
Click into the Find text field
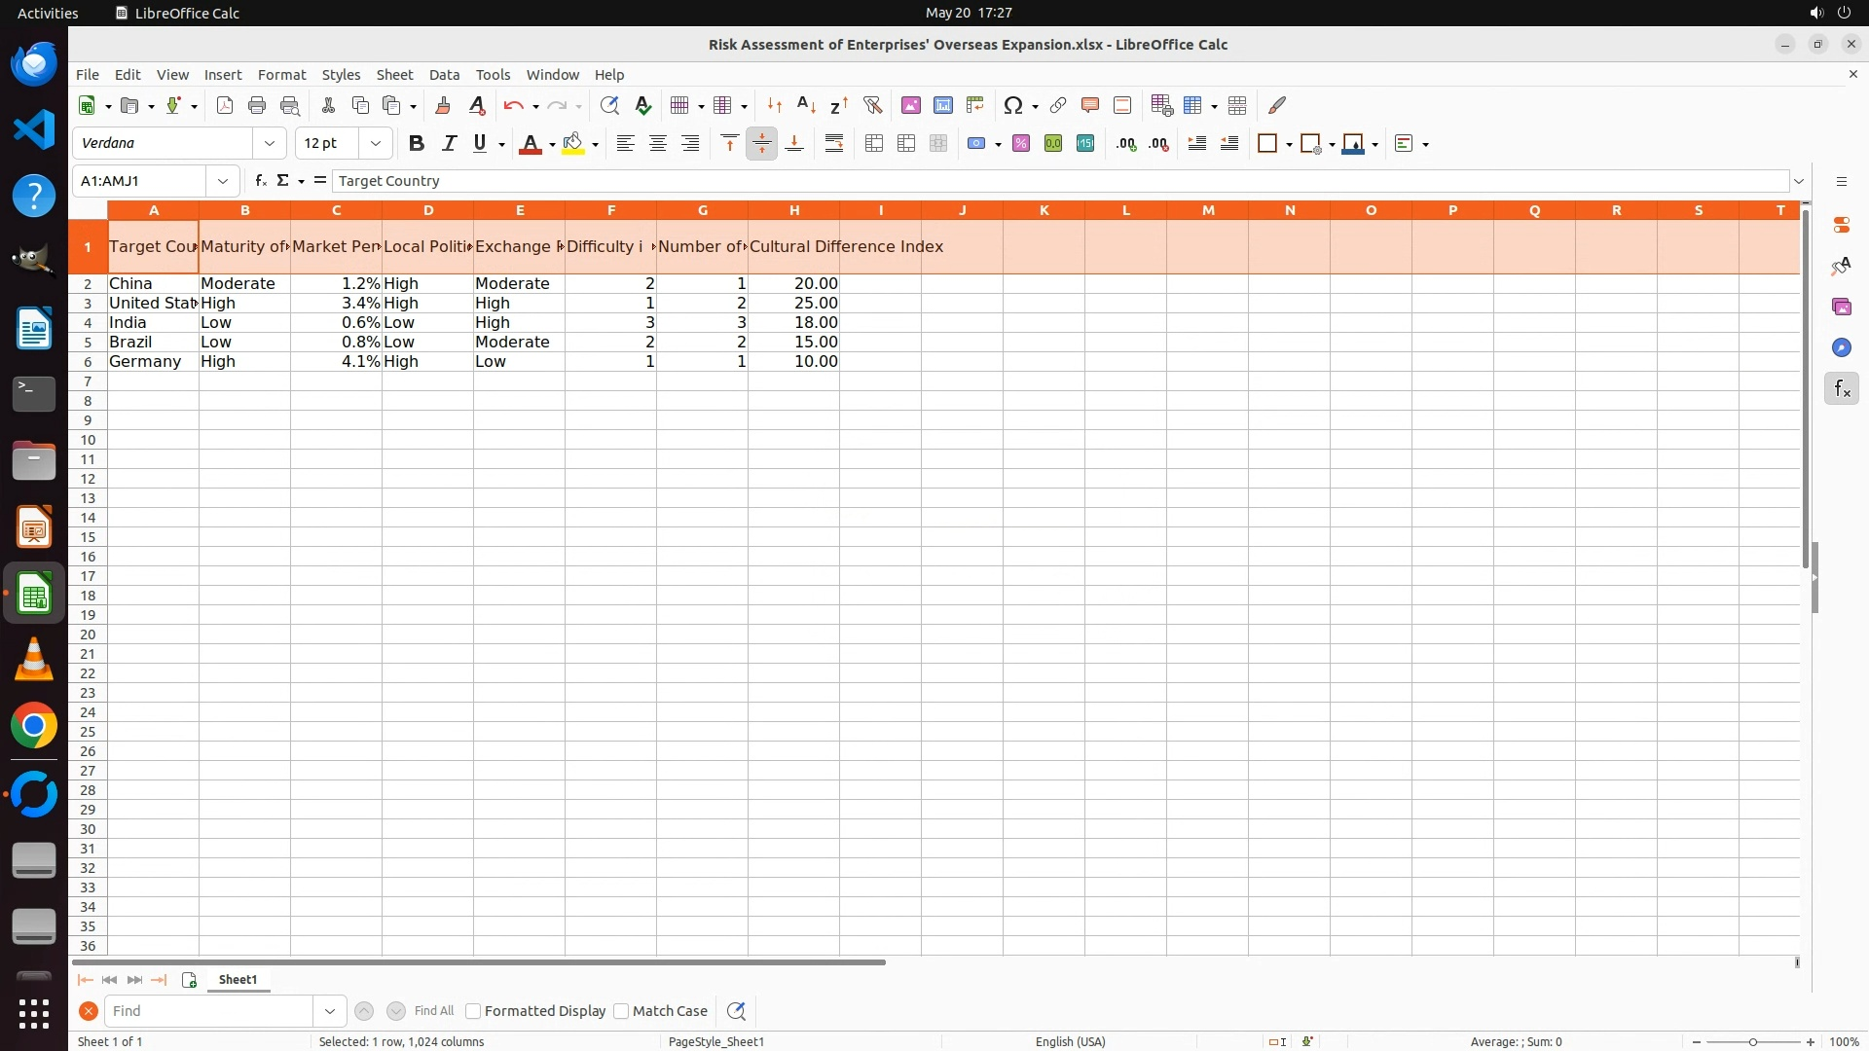208,1011
